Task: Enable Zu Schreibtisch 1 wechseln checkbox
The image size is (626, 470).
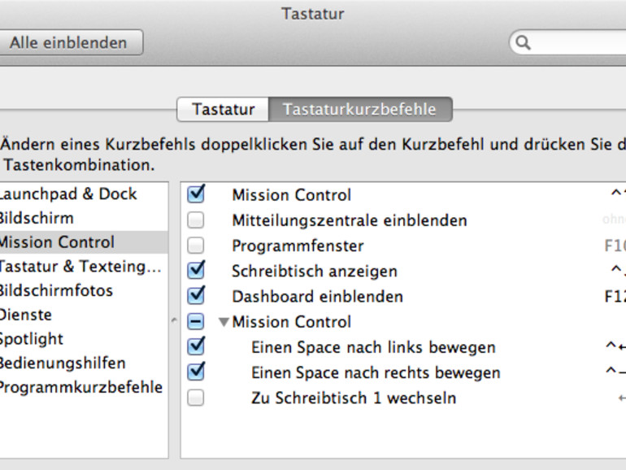Action: [x=196, y=398]
